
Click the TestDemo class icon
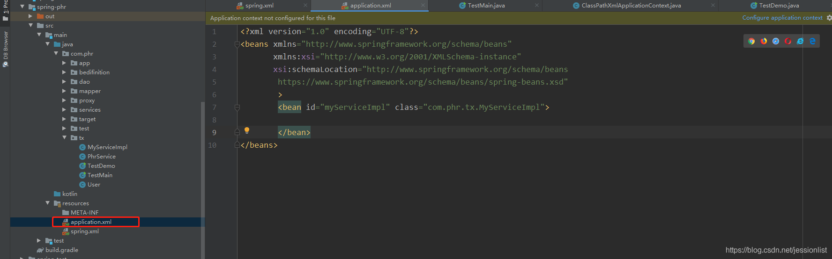(x=82, y=166)
